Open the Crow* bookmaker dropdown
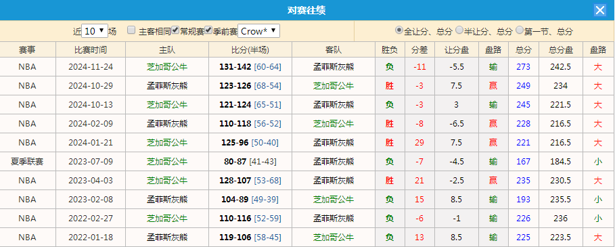The image size is (615, 247). (259, 31)
